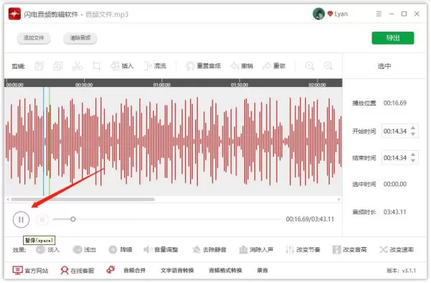The image size is (431, 283).
Task: Select the crop tool icon
Action: pyautogui.click(x=96, y=66)
